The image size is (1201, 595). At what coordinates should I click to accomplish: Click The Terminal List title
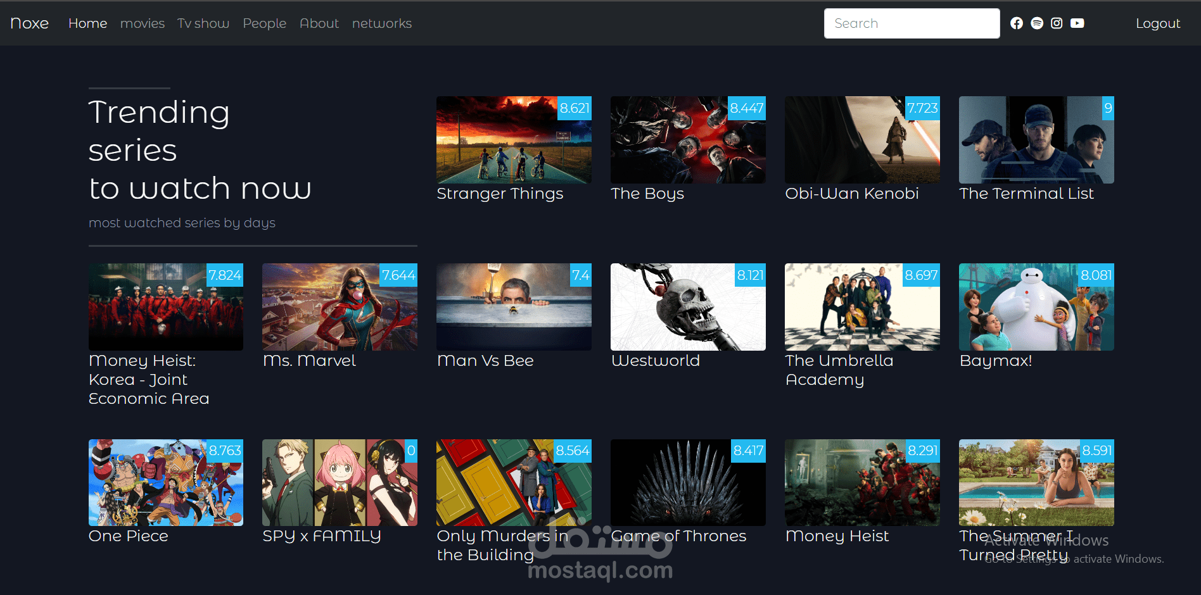[x=1026, y=194]
